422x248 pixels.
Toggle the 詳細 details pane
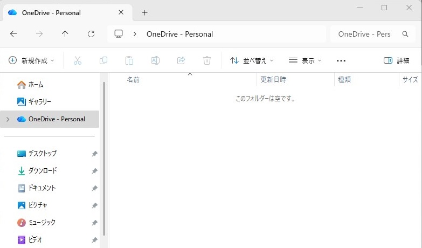pyautogui.click(x=396, y=61)
